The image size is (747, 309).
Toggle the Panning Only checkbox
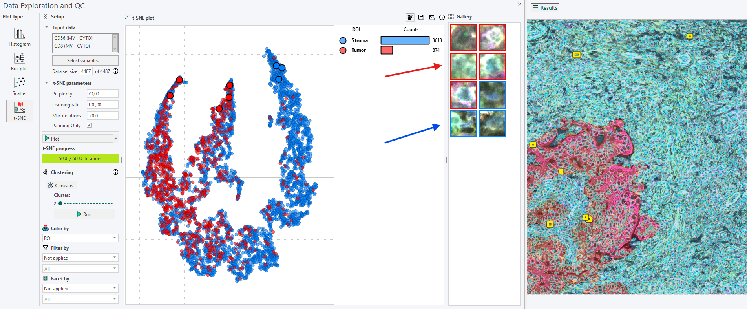click(x=89, y=125)
